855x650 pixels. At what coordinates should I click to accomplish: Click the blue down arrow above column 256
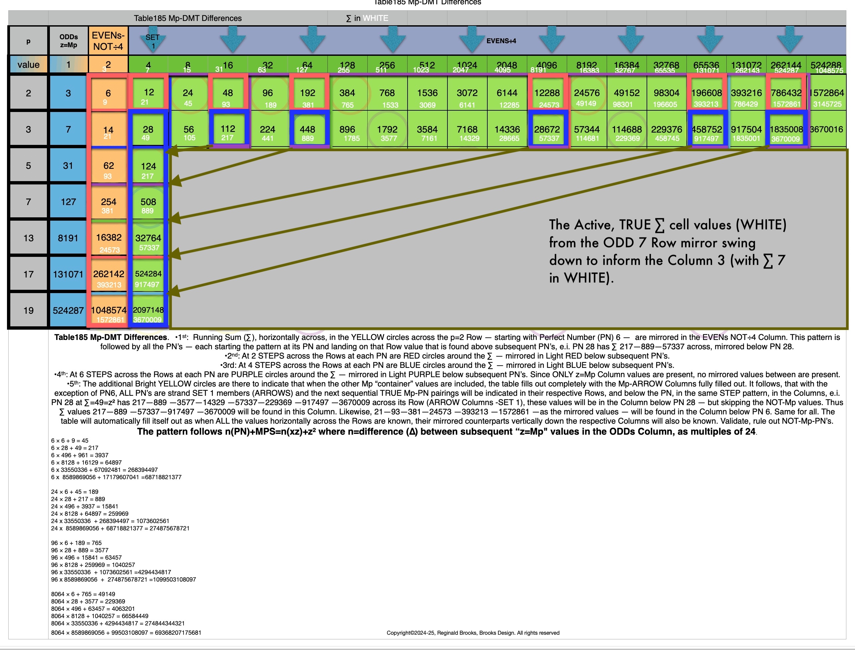(393, 40)
